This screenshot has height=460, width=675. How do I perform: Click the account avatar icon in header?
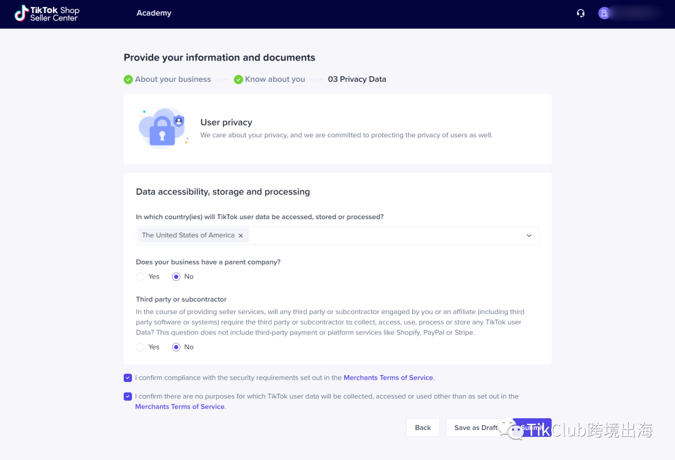click(x=604, y=13)
